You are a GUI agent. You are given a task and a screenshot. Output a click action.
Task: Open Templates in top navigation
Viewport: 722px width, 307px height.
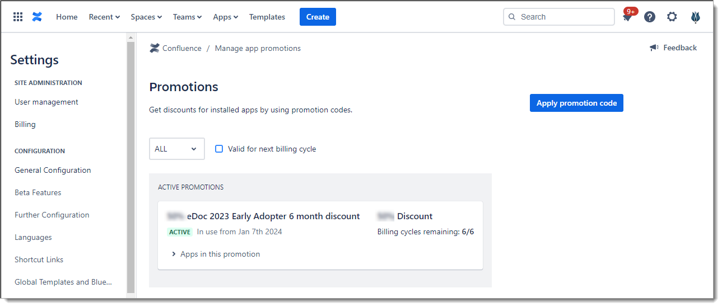267,17
